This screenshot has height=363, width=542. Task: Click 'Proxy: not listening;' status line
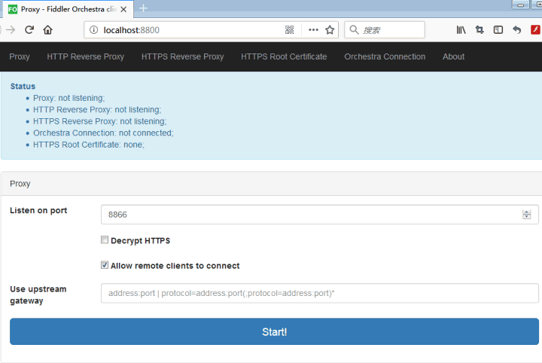[69, 98]
